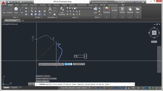Click the Top 2D Wireframe viewport label
Viewport: 163px width, 91px height.
tap(10, 24)
